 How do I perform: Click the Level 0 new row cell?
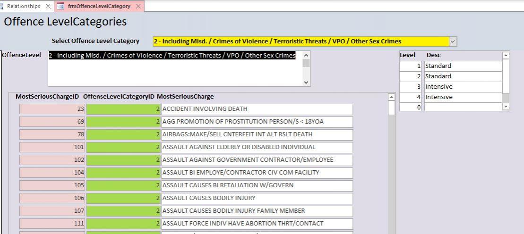[411, 107]
